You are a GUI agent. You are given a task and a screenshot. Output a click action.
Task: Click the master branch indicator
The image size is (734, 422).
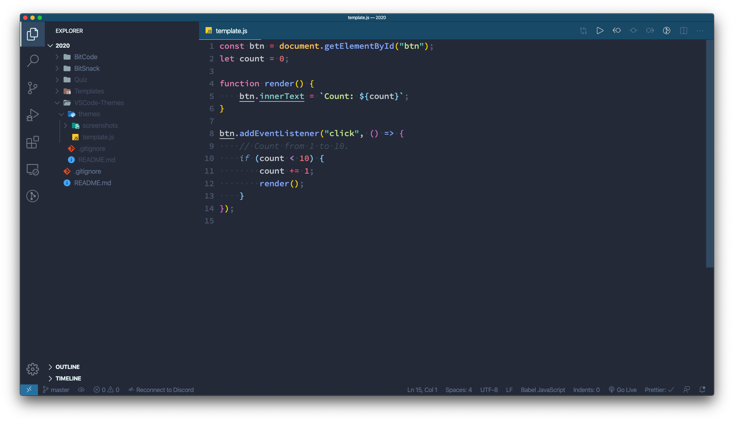[x=56, y=390]
